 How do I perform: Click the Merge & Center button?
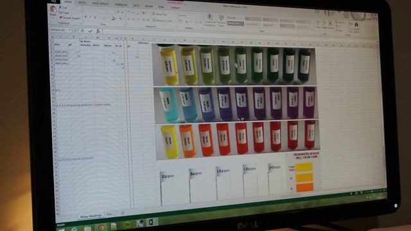point(163,21)
